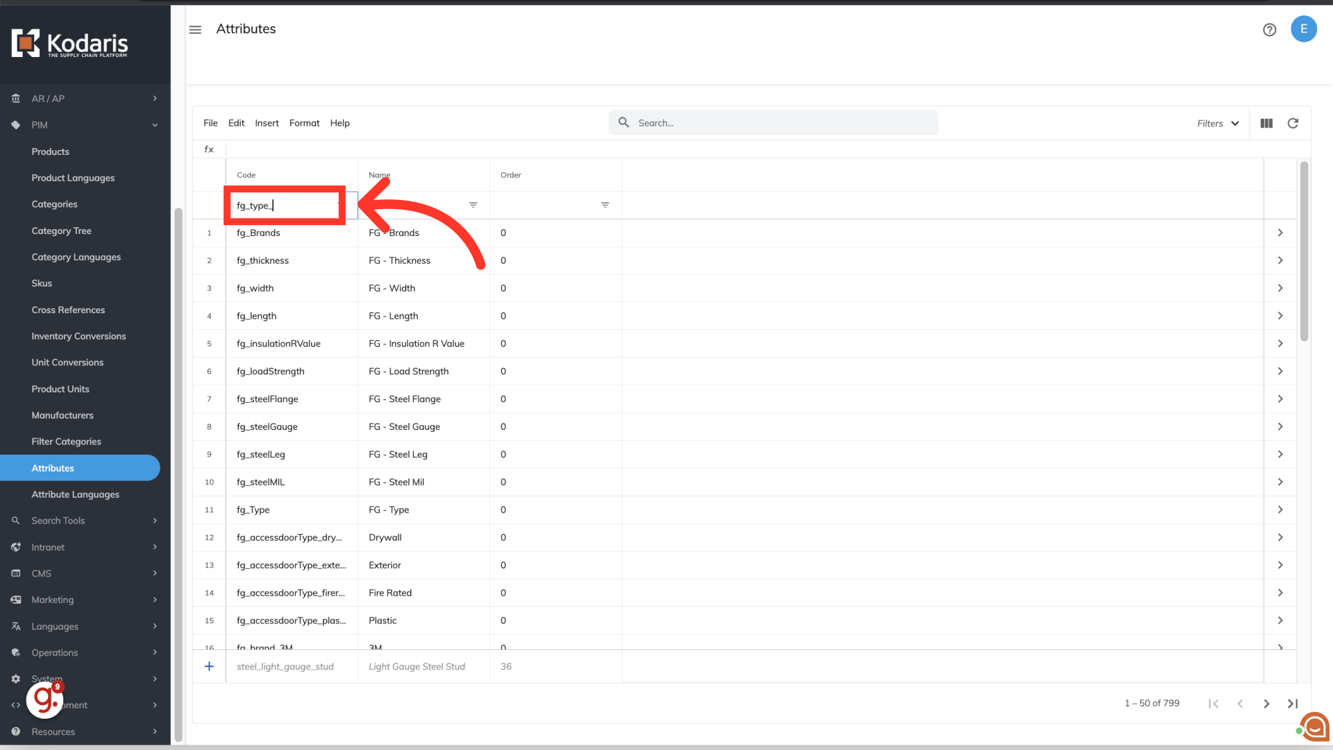Image resolution: width=1333 pixels, height=750 pixels.
Task: Open the column chooser icon
Action: click(1266, 123)
